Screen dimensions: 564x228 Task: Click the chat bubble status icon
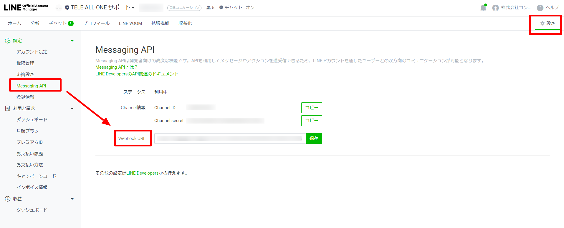point(221,8)
